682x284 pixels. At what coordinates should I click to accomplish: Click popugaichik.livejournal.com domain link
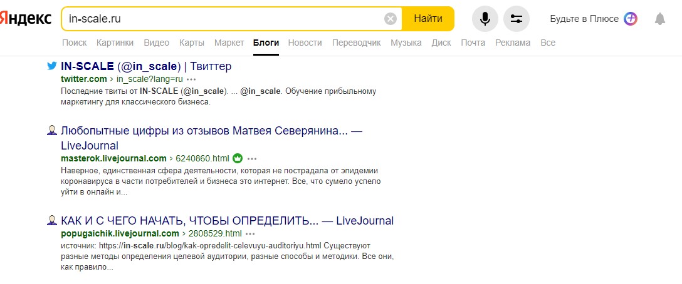click(120, 233)
